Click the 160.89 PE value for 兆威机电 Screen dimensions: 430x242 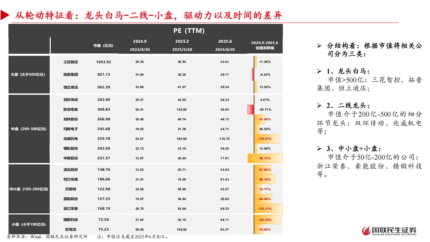[x=182, y=139]
